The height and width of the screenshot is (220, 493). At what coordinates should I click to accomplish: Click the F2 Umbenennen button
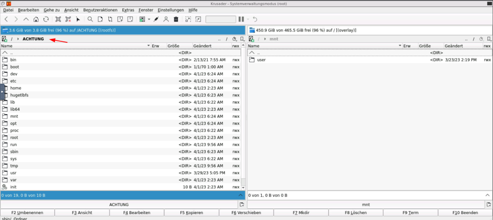pyautogui.click(x=27, y=213)
